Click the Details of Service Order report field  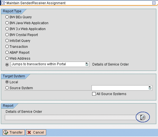pos(73,117)
